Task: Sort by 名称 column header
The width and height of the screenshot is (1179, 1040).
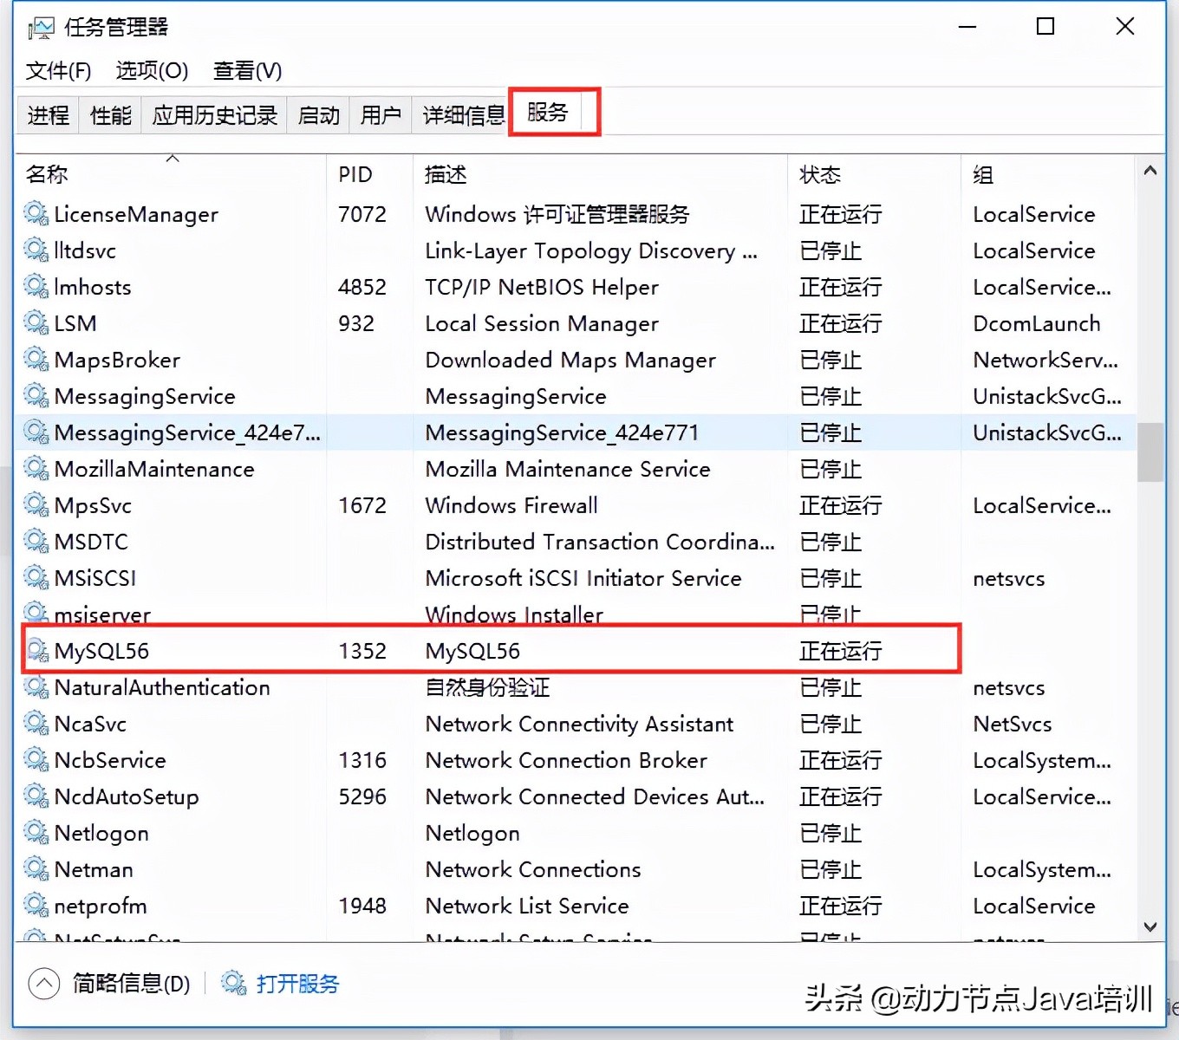Action: click(x=47, y=174)
